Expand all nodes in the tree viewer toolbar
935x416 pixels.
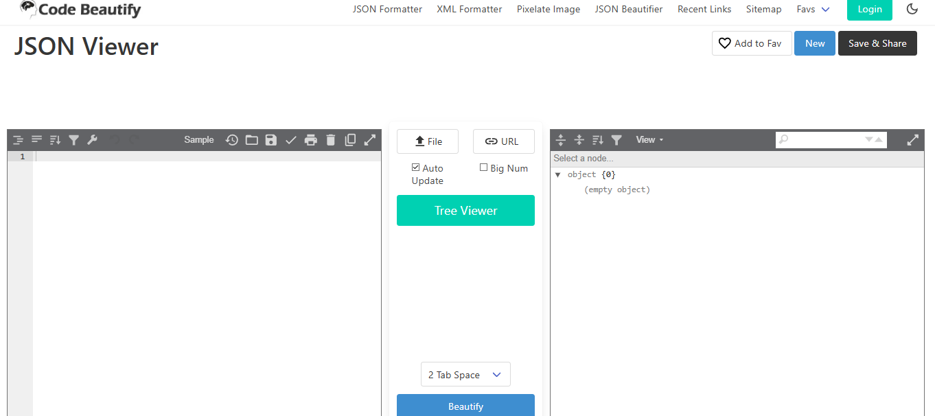click(x=561, y=140)
